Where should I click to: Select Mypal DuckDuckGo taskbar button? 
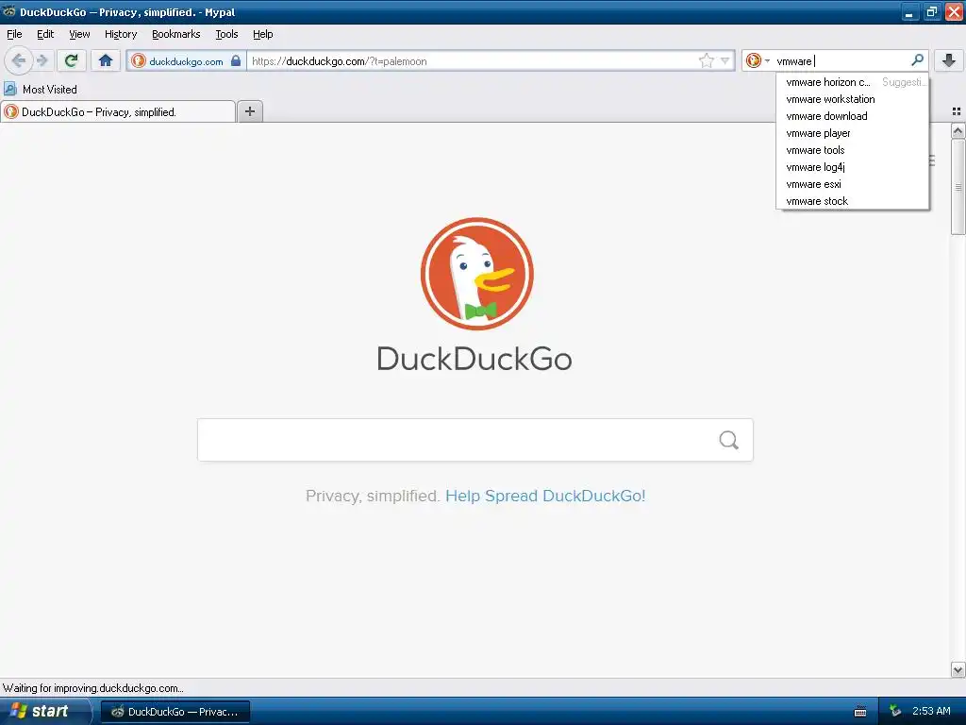tap(175, 712)
